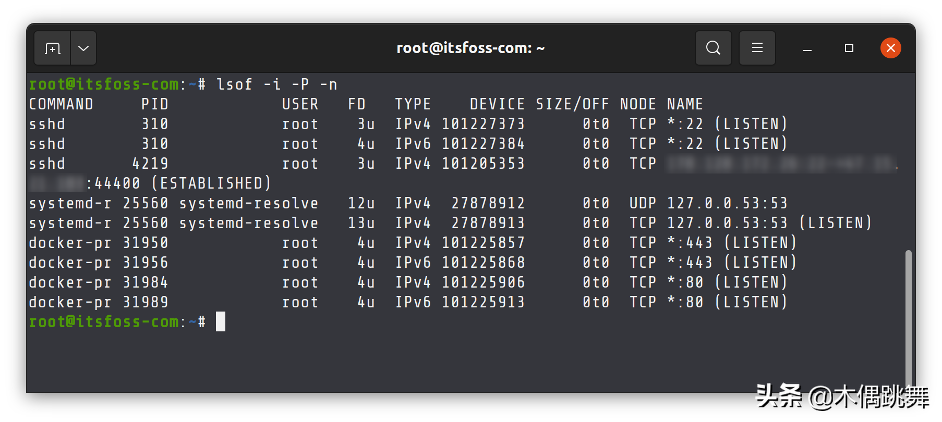Click PID 31950 in the docker-pr row
Viewport: 942px width, 422px height.
(x=146, y=243)
